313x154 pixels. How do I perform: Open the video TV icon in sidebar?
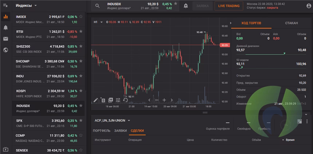click(5, 149)
